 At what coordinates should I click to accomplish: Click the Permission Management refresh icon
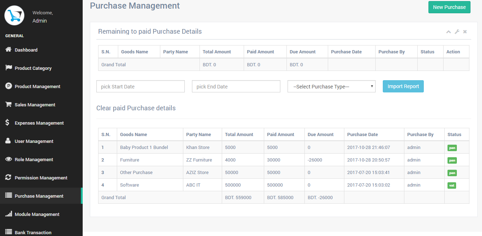(x=9, y=177)
